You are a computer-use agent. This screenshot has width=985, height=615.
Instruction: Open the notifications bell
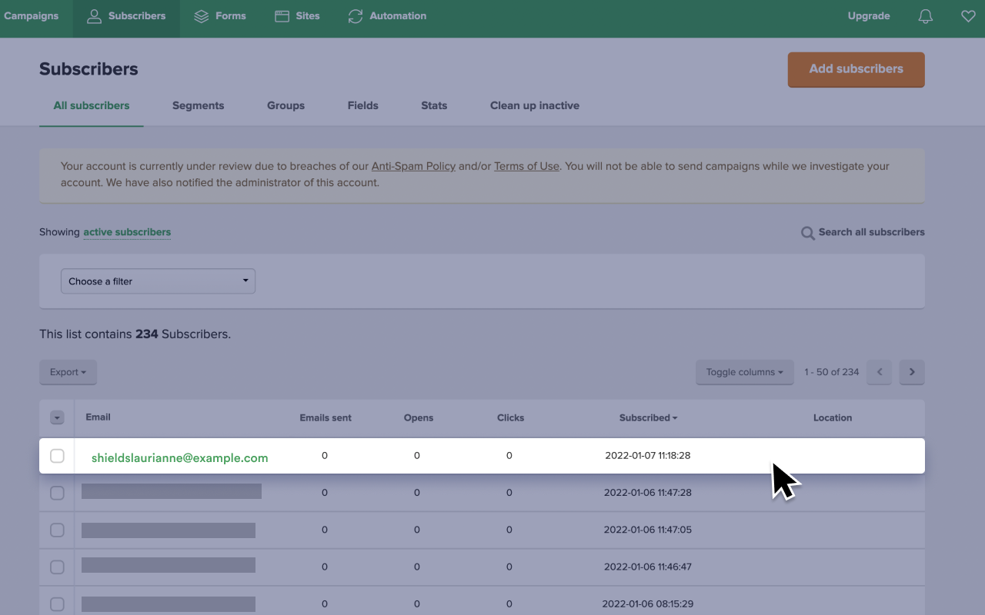[x=925, y=15]
